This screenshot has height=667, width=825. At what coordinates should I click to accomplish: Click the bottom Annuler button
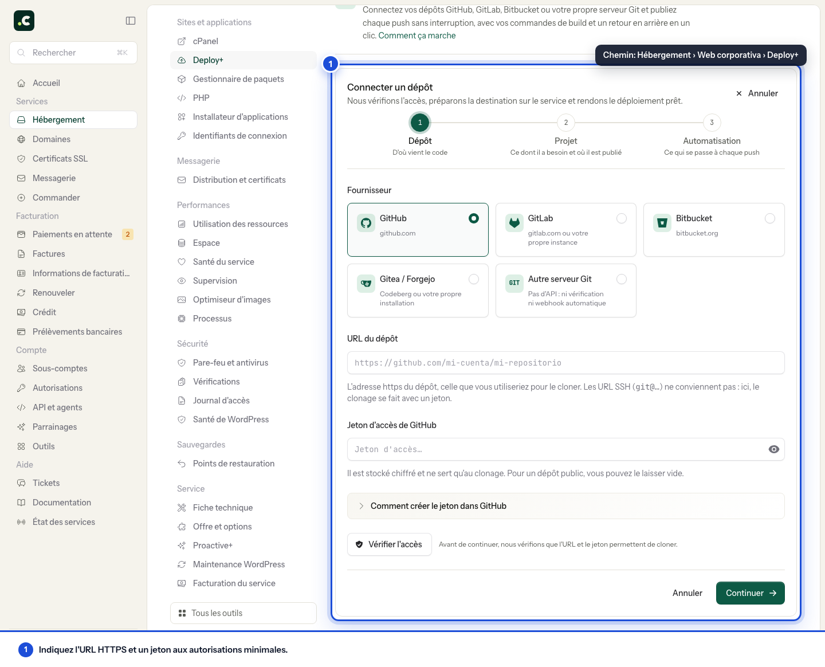pyautogui.click(x=687, y=593)
